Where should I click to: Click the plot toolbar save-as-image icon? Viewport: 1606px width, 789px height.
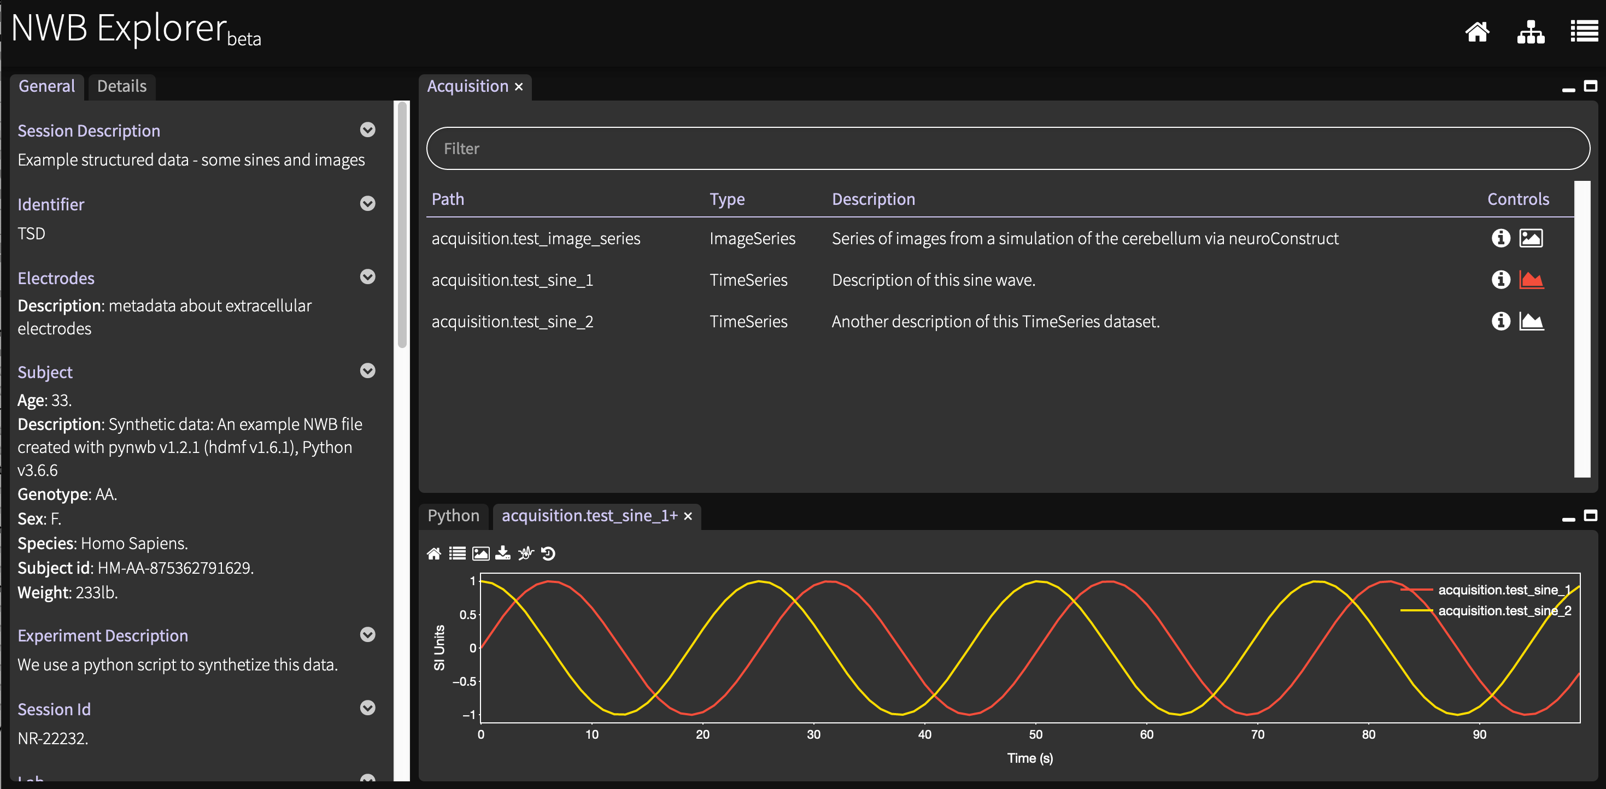pyautogui.click(x=480, y=553)
